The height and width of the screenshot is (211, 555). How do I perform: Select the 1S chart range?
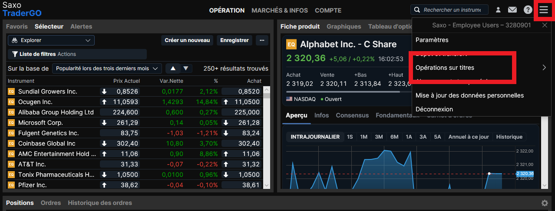click(350, 137)
